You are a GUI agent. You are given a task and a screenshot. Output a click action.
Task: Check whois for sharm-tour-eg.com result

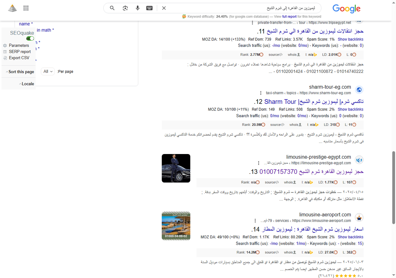(x=295, y=125)
